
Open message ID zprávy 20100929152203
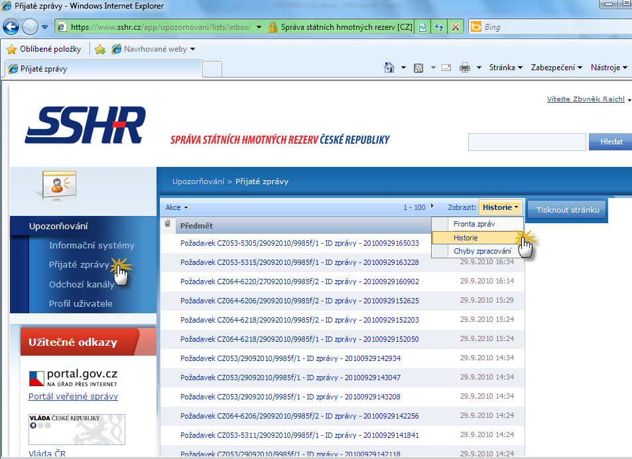point(300,320)
